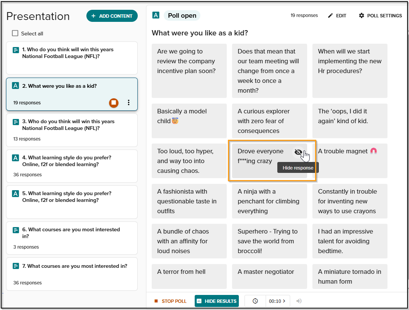Click multiple-choice icon on slide 3
This screenshot has width=409, height=310.
tap(15, 122)
